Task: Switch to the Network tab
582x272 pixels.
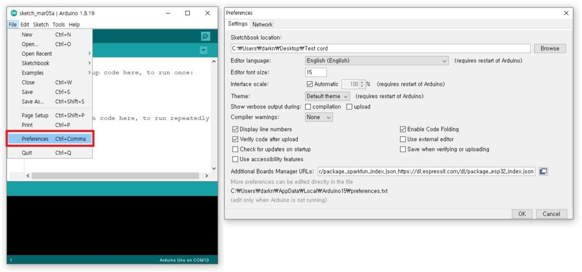Action: click(x=263, y=24)
